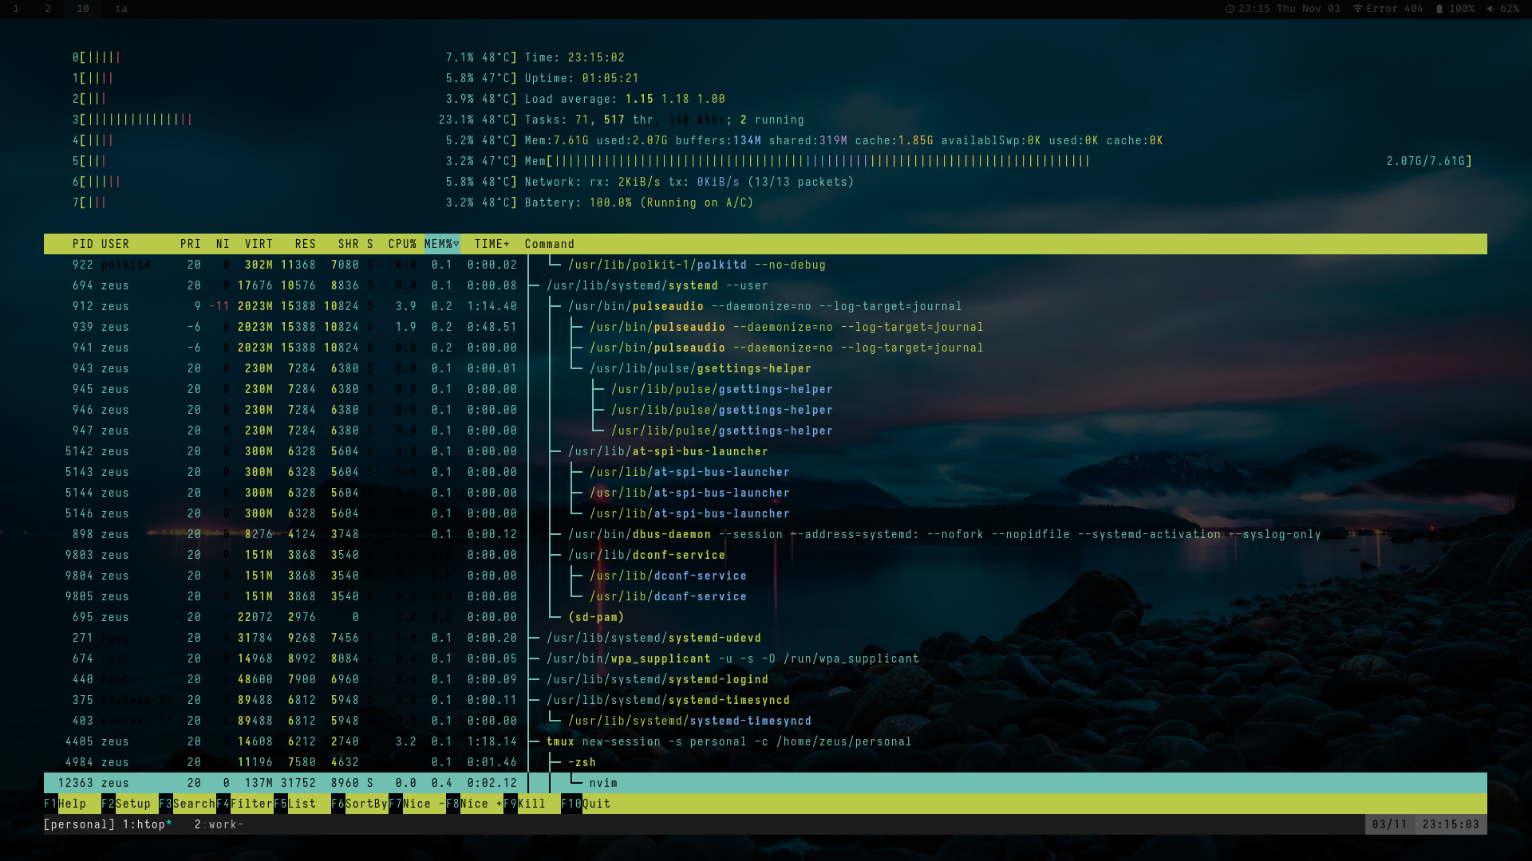Select the systemd-logind process row

point(765,679)
